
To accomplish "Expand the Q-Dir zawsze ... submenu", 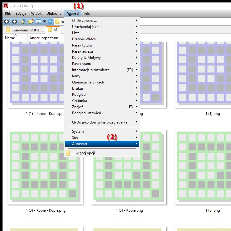I will pos(102,21).
